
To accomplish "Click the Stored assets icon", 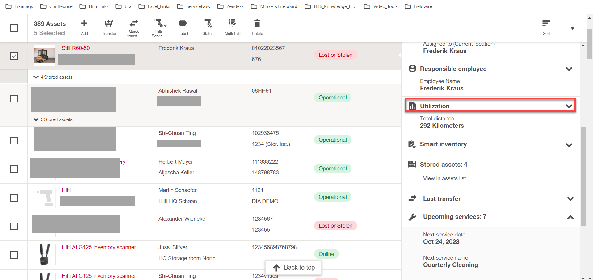I will [x=412, y=164].
